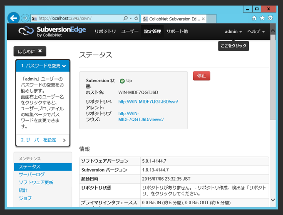Dismiss the はじめに panel with X
The width and height of the screenshot is (283, 215).
point(40,51)
